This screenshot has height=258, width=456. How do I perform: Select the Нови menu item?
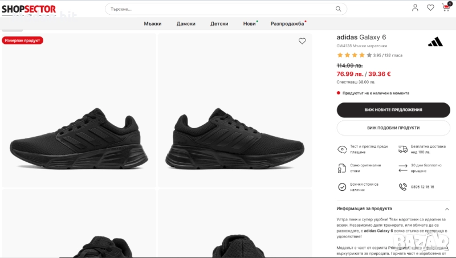click(x=249, y=24)
